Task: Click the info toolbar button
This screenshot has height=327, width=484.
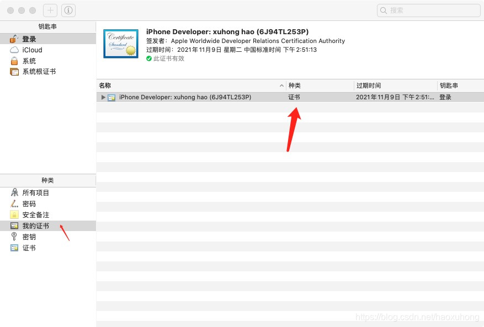Action: pyautogui.click(x=68, y=10)
